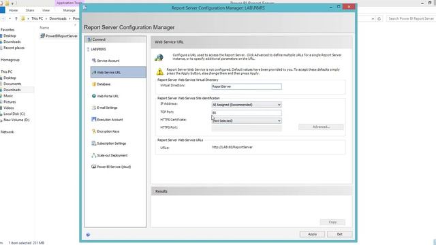Viewport: 436px width, 245px height.
Task: Click the Virtual Directory text field
Action: point(247,86)
